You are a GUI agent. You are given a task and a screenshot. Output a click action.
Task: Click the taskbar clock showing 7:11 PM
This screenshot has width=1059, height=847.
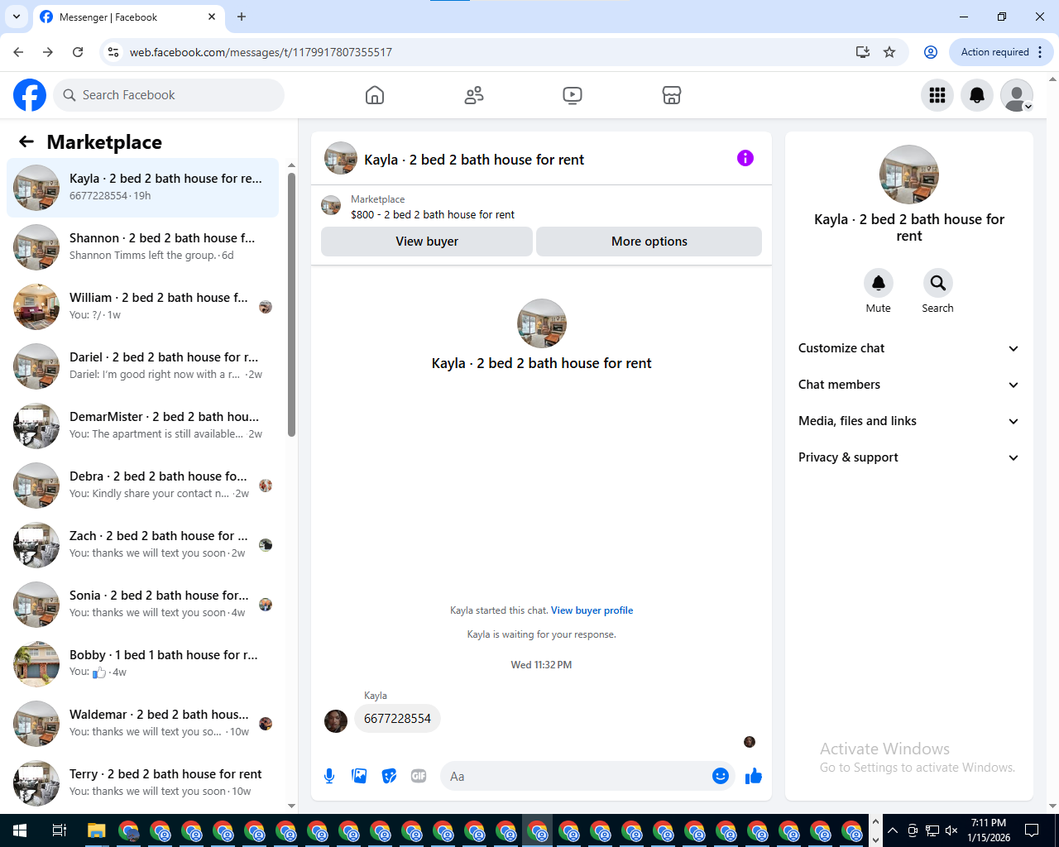click(989, 830)
